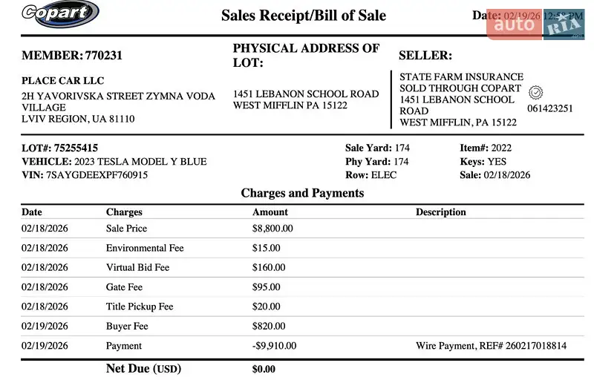Click the Sale Price amount $8,800.00
This screenshot has width=594, height=380.
coord(272,229)
